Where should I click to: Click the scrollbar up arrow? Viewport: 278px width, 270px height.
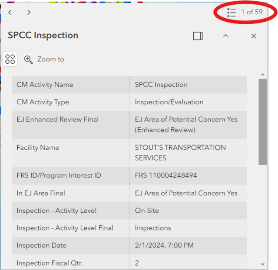262,74
